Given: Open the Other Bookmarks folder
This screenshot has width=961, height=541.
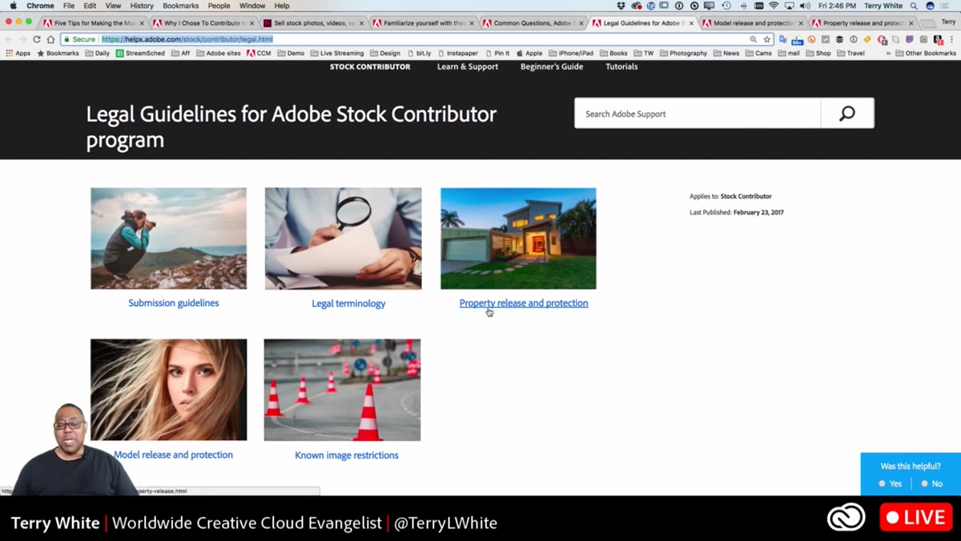Looking at the screenshot, I should click(x=926, y=53).
